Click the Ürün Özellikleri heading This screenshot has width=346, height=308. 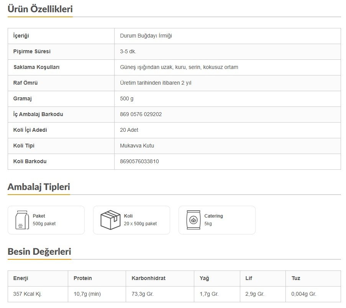40,9
